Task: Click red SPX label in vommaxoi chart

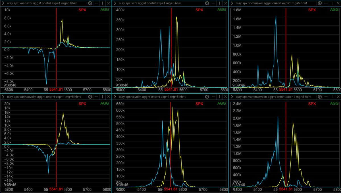Action: [x=312, y=10]
